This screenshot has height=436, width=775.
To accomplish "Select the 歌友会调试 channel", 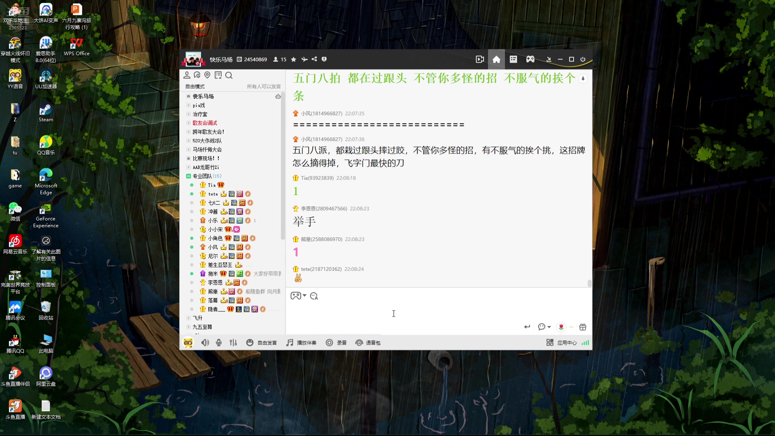I will [x=205, y=123].
